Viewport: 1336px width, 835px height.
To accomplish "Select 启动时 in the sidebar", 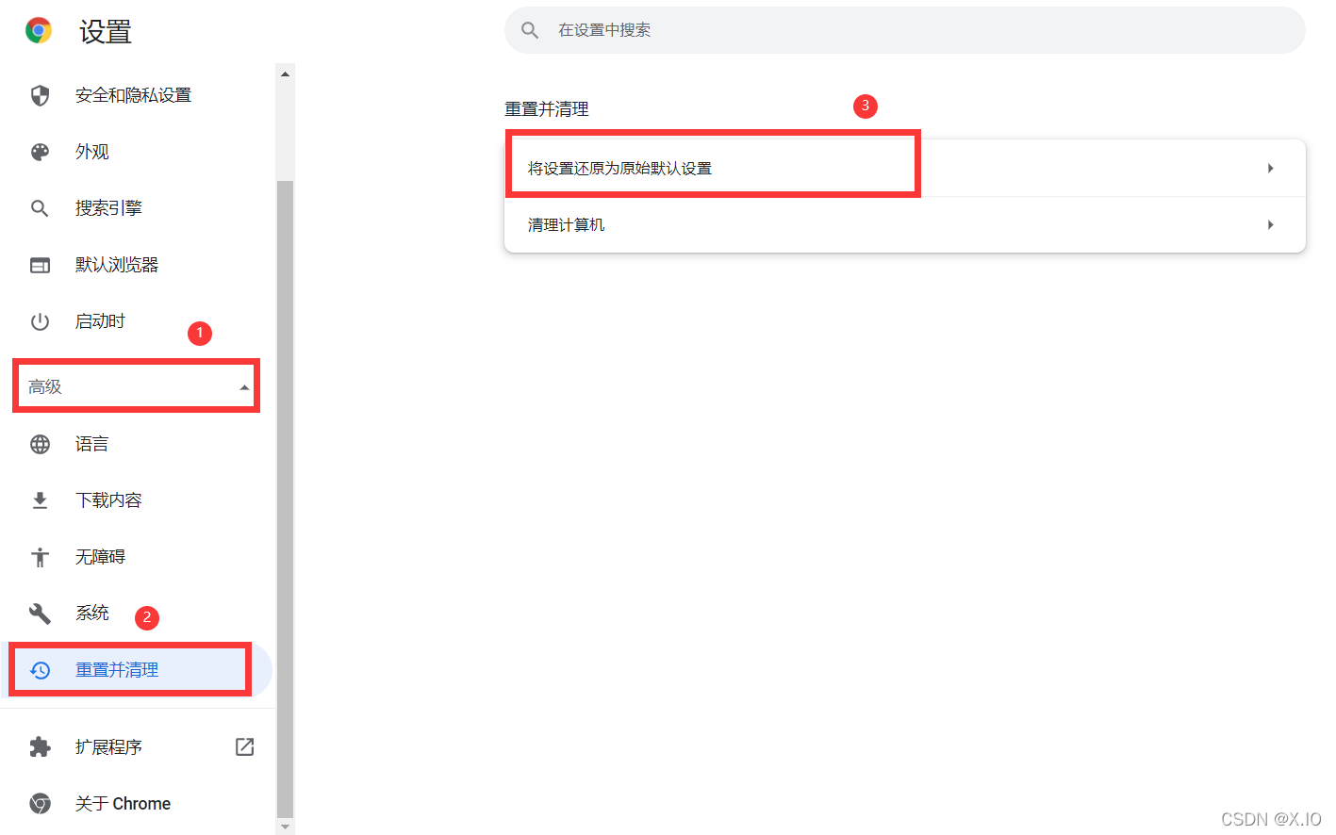I will point(100,321).
